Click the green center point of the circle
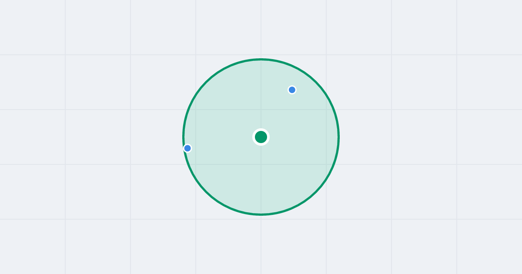Screen dimensions: 522x274 (x=261, y=137)
